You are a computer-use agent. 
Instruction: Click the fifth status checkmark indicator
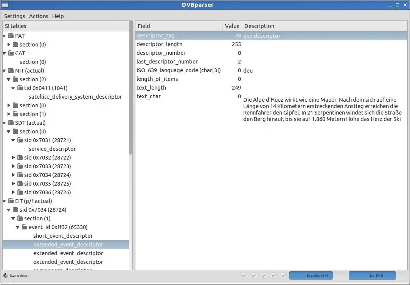[284, 275]
